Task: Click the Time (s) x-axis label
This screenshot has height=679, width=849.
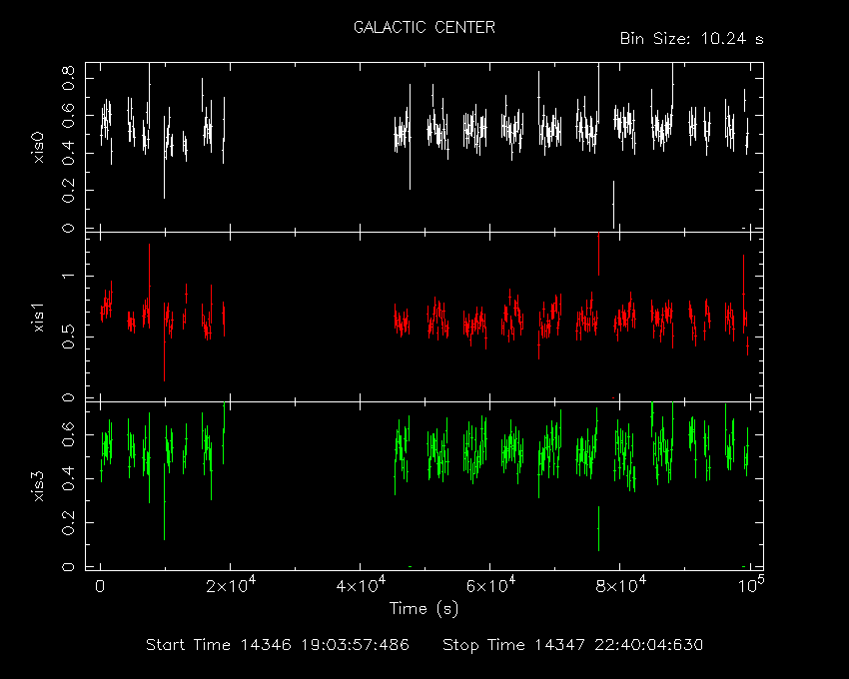Action: [424, 609]
